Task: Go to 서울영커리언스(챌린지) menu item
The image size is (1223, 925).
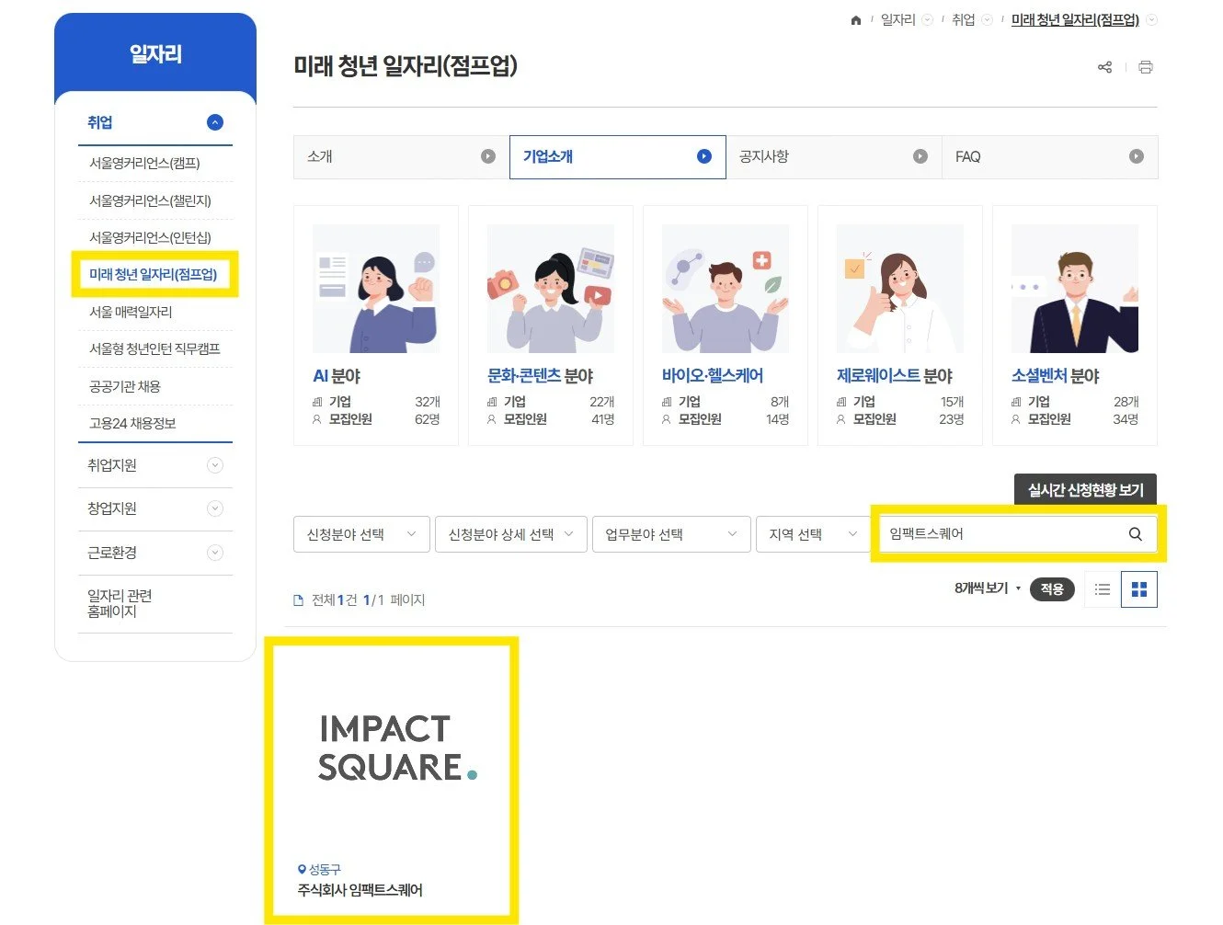Action: pyautogui.click(x=150, y=201)
